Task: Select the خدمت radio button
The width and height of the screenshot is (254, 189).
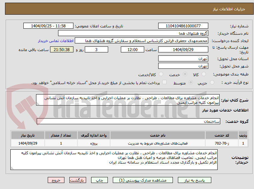Action: tap(185, 74)
